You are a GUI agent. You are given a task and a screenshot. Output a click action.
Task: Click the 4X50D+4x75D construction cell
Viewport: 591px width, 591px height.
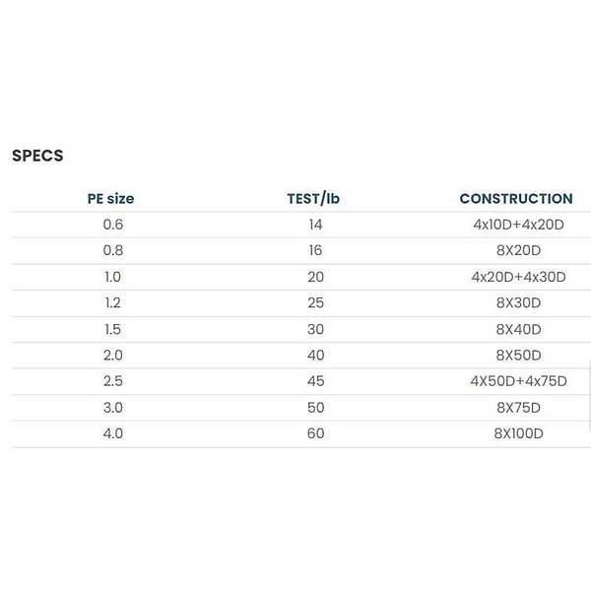click(518, 381)
